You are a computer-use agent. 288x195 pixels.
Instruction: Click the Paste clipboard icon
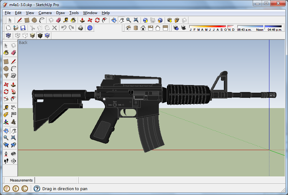point(47,28)
